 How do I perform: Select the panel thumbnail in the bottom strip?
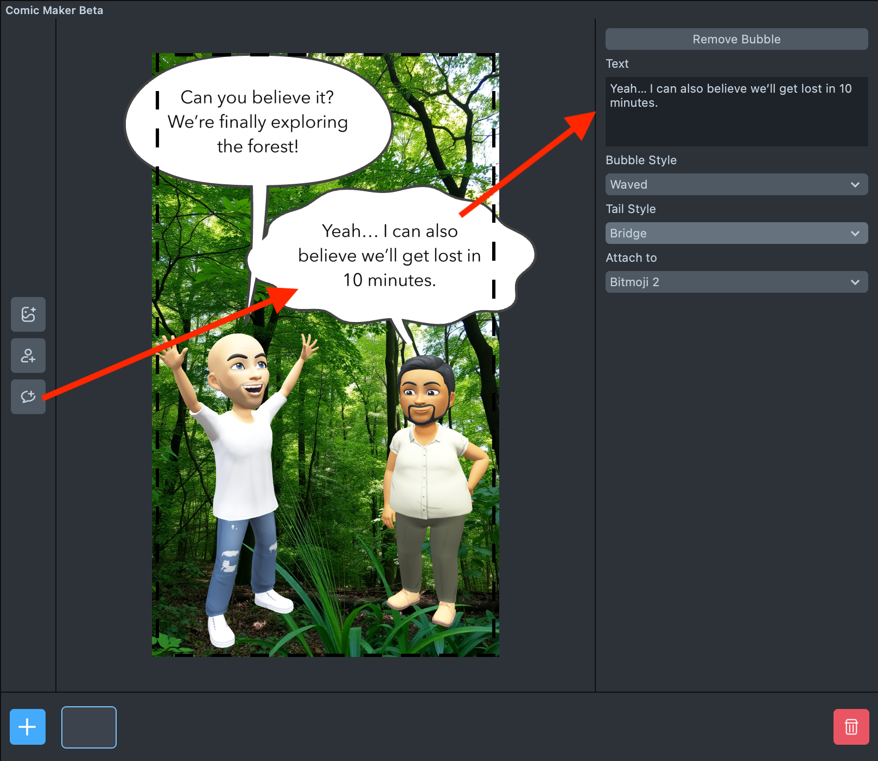(89, 727)
